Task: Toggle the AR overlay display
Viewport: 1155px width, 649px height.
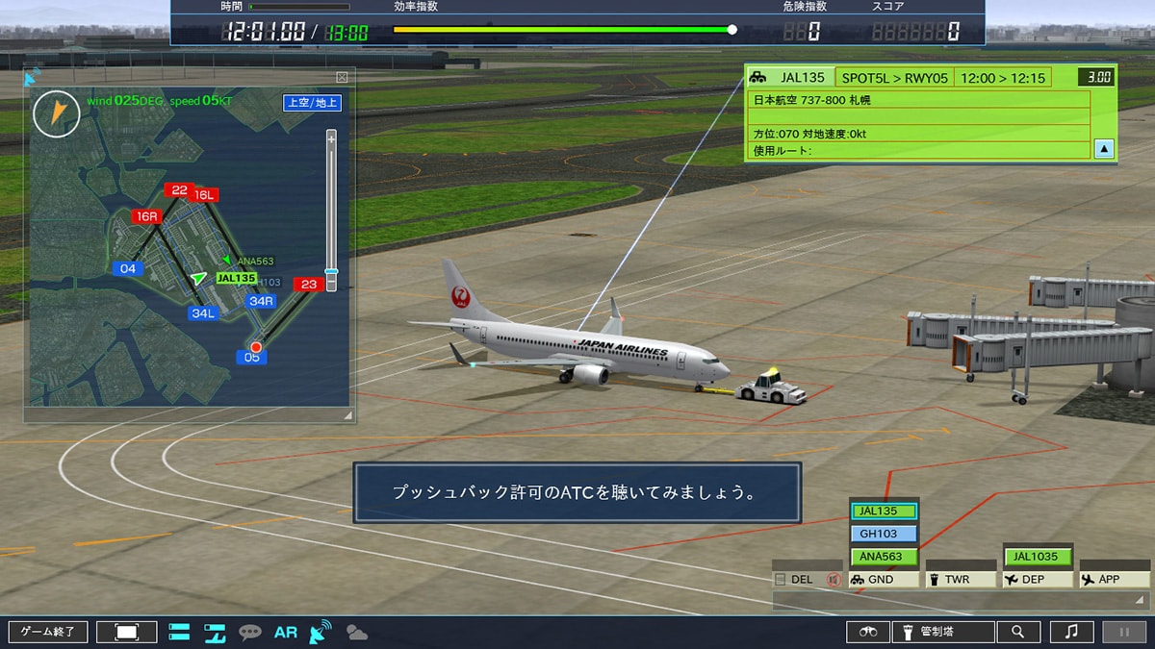Action: 286,633
